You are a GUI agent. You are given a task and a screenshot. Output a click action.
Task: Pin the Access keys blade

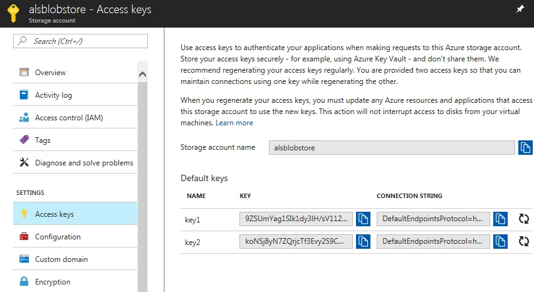coord(520,9)
